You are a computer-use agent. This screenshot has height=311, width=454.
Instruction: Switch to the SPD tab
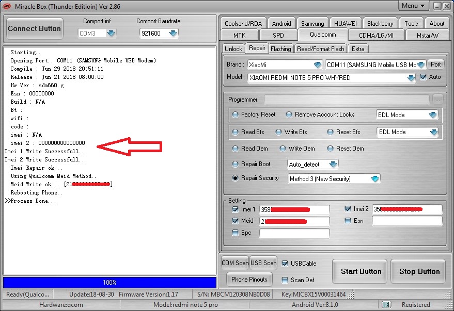tap(278, 35)
